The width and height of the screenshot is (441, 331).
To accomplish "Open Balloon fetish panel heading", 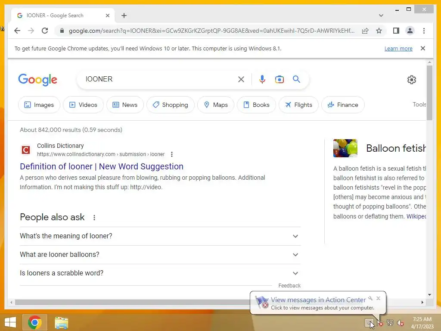I will pos(396,148).
